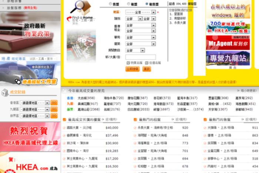
Task: Click the check-circle icon on the $16,500 row
Action: 64,166
